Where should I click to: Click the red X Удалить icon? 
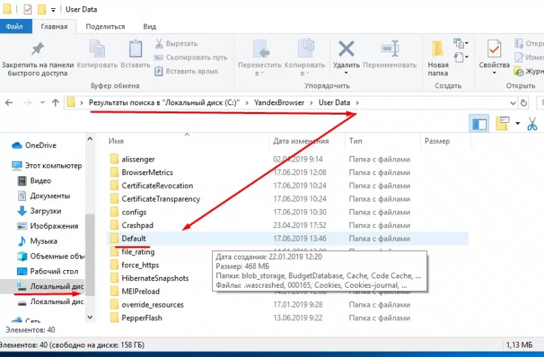pyautogui.click(x=346, y=49)
